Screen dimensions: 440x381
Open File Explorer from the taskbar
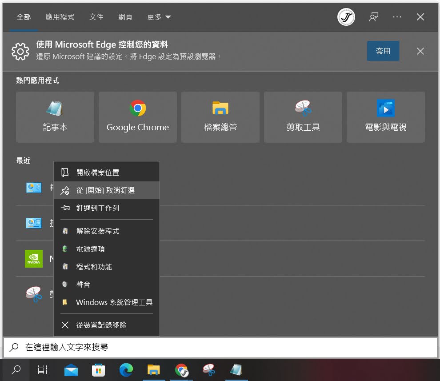click(x=153, y=370)
